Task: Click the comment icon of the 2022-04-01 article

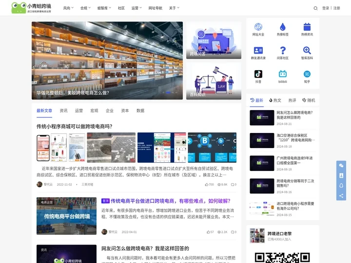Action: coord(234,232)
